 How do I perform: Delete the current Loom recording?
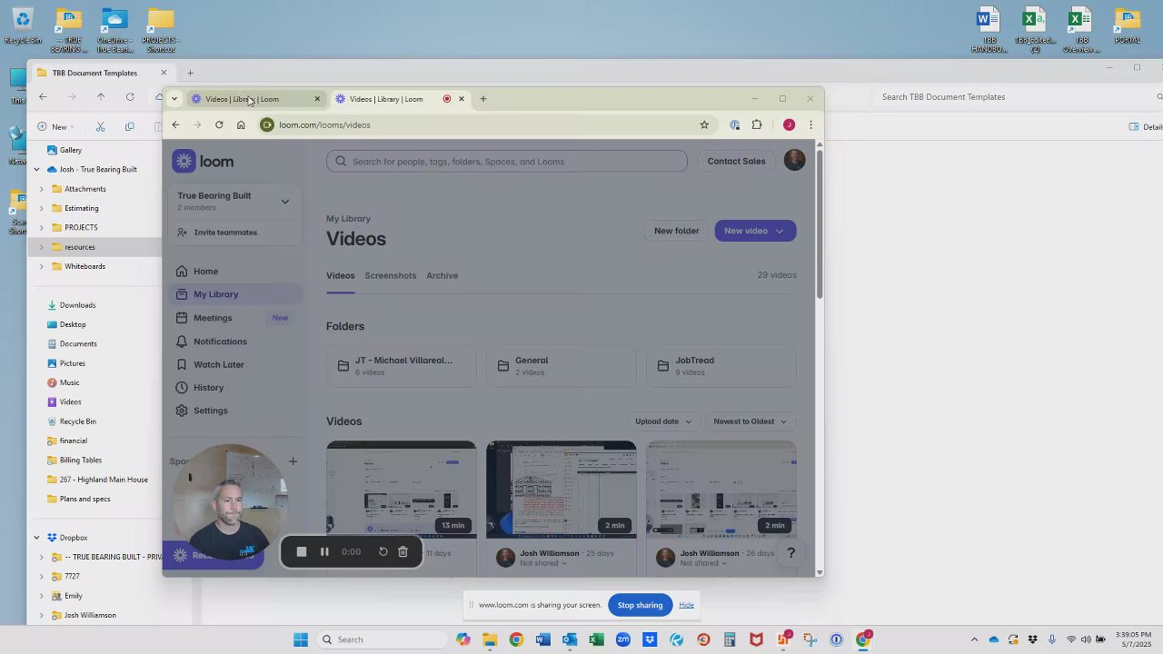point(403,551)
